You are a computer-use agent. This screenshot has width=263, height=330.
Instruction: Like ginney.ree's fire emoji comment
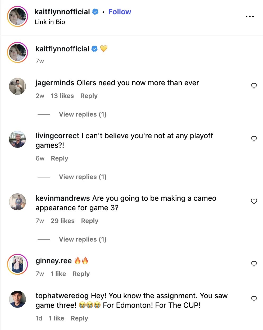point(254,264)
